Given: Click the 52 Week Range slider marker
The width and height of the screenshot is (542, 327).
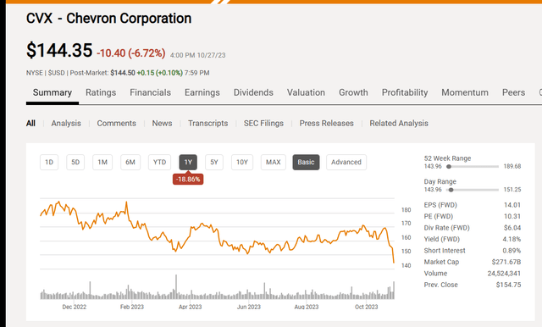Looking at the screenshot, I should (x=449, y=167).
